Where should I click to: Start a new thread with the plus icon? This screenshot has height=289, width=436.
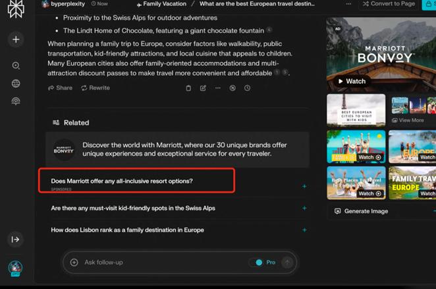(16, 40)
